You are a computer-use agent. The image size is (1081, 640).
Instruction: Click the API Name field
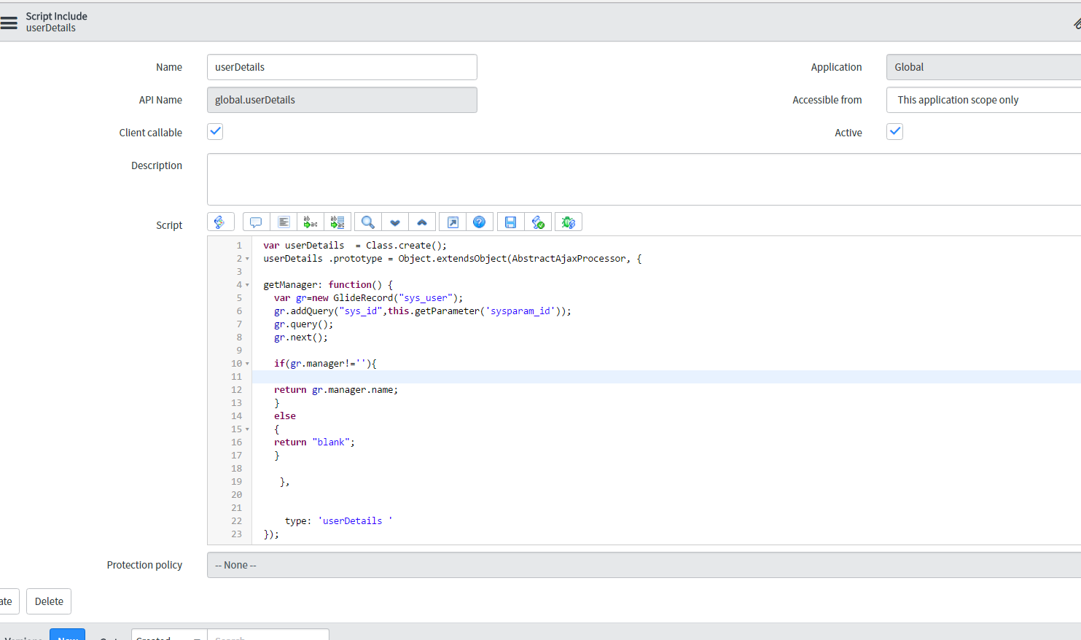342,100
